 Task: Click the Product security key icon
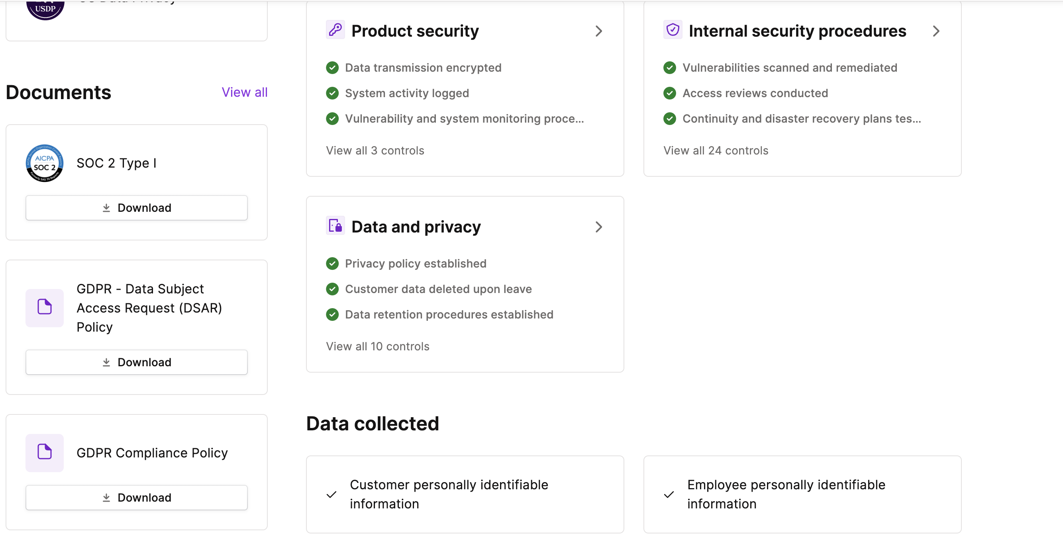click(x=335, y=30)
